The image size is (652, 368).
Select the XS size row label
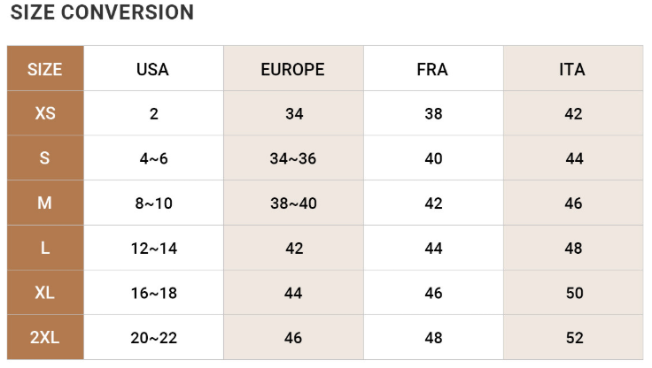point(45,113)
